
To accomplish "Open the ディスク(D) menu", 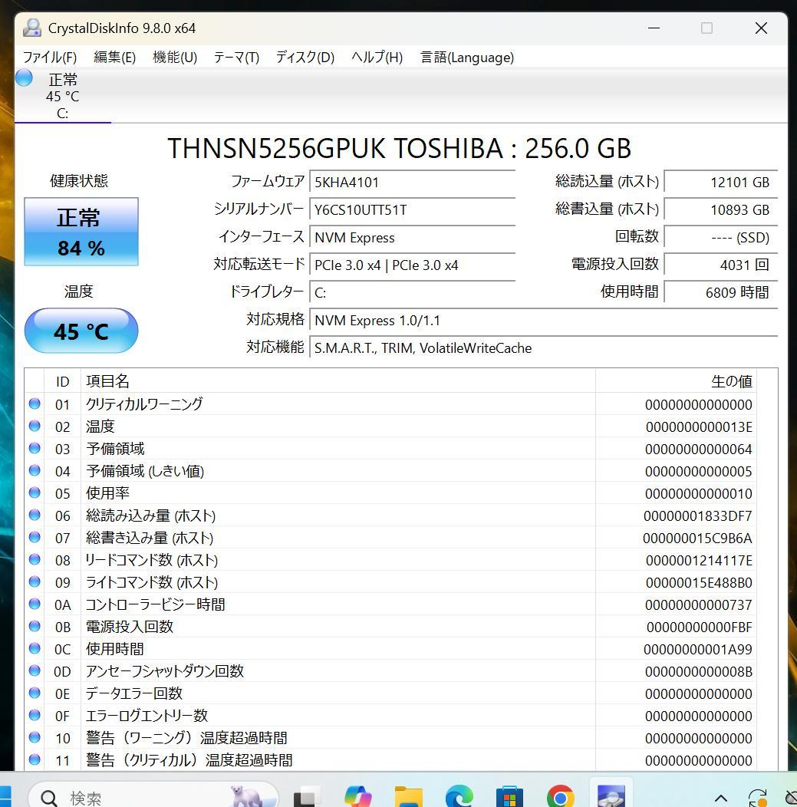I will [x=304, y=57].
